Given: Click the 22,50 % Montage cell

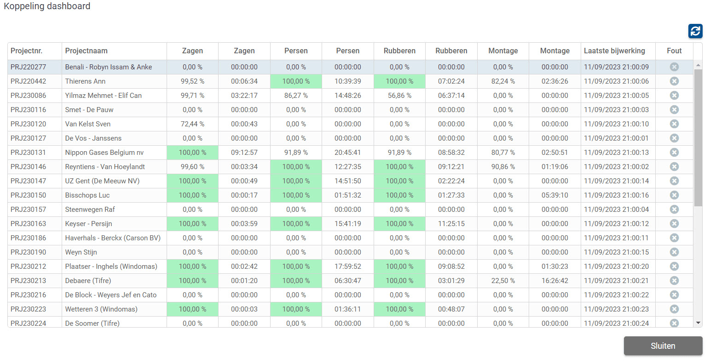Looking at the screenshot, I should [x=503, y=281].
